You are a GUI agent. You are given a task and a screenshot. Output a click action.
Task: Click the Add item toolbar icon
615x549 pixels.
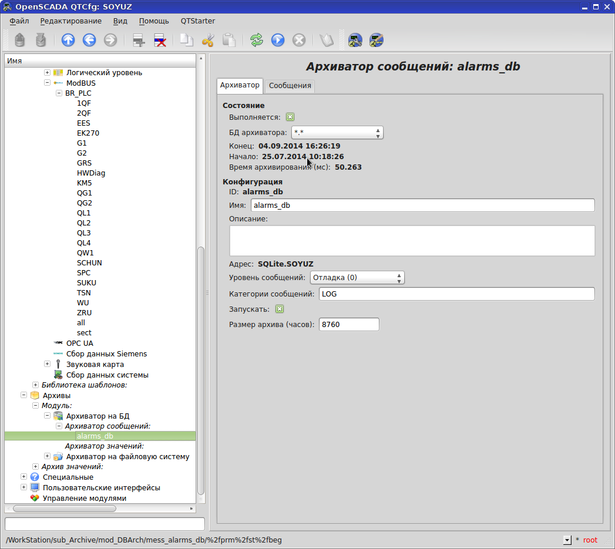pos(139,40)
